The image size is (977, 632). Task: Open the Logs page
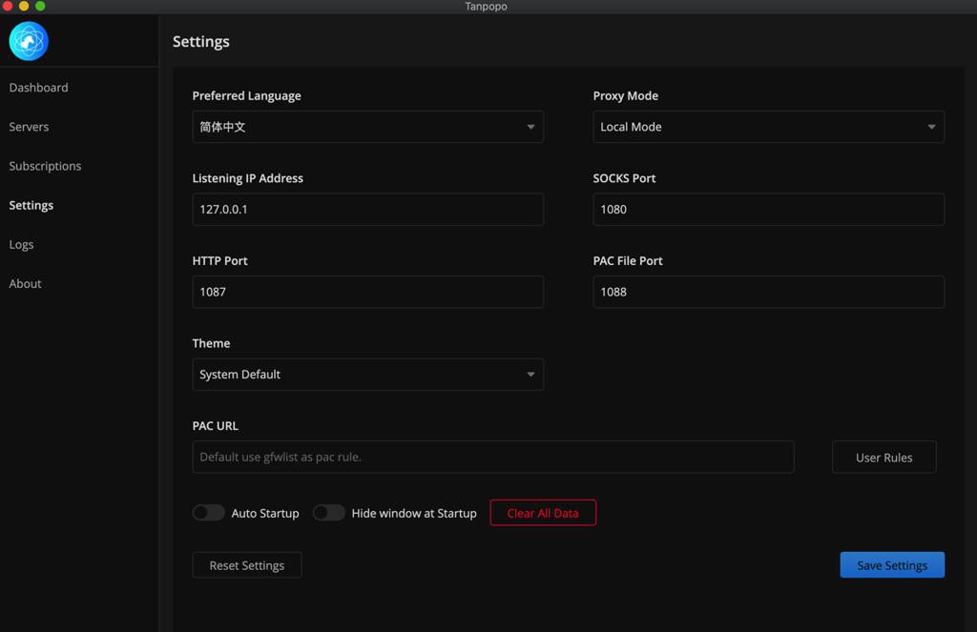[x=22, y=245]
